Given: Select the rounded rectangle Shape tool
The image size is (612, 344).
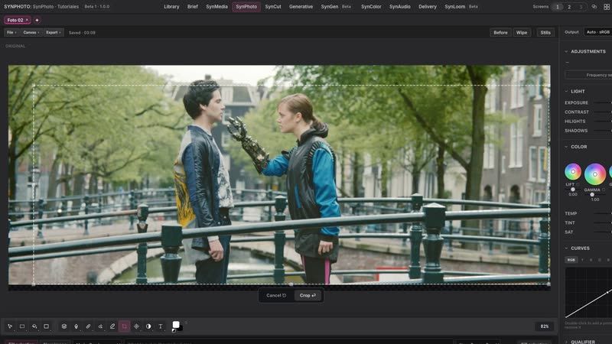Looking at the screenshot, I should click(47, 326).
